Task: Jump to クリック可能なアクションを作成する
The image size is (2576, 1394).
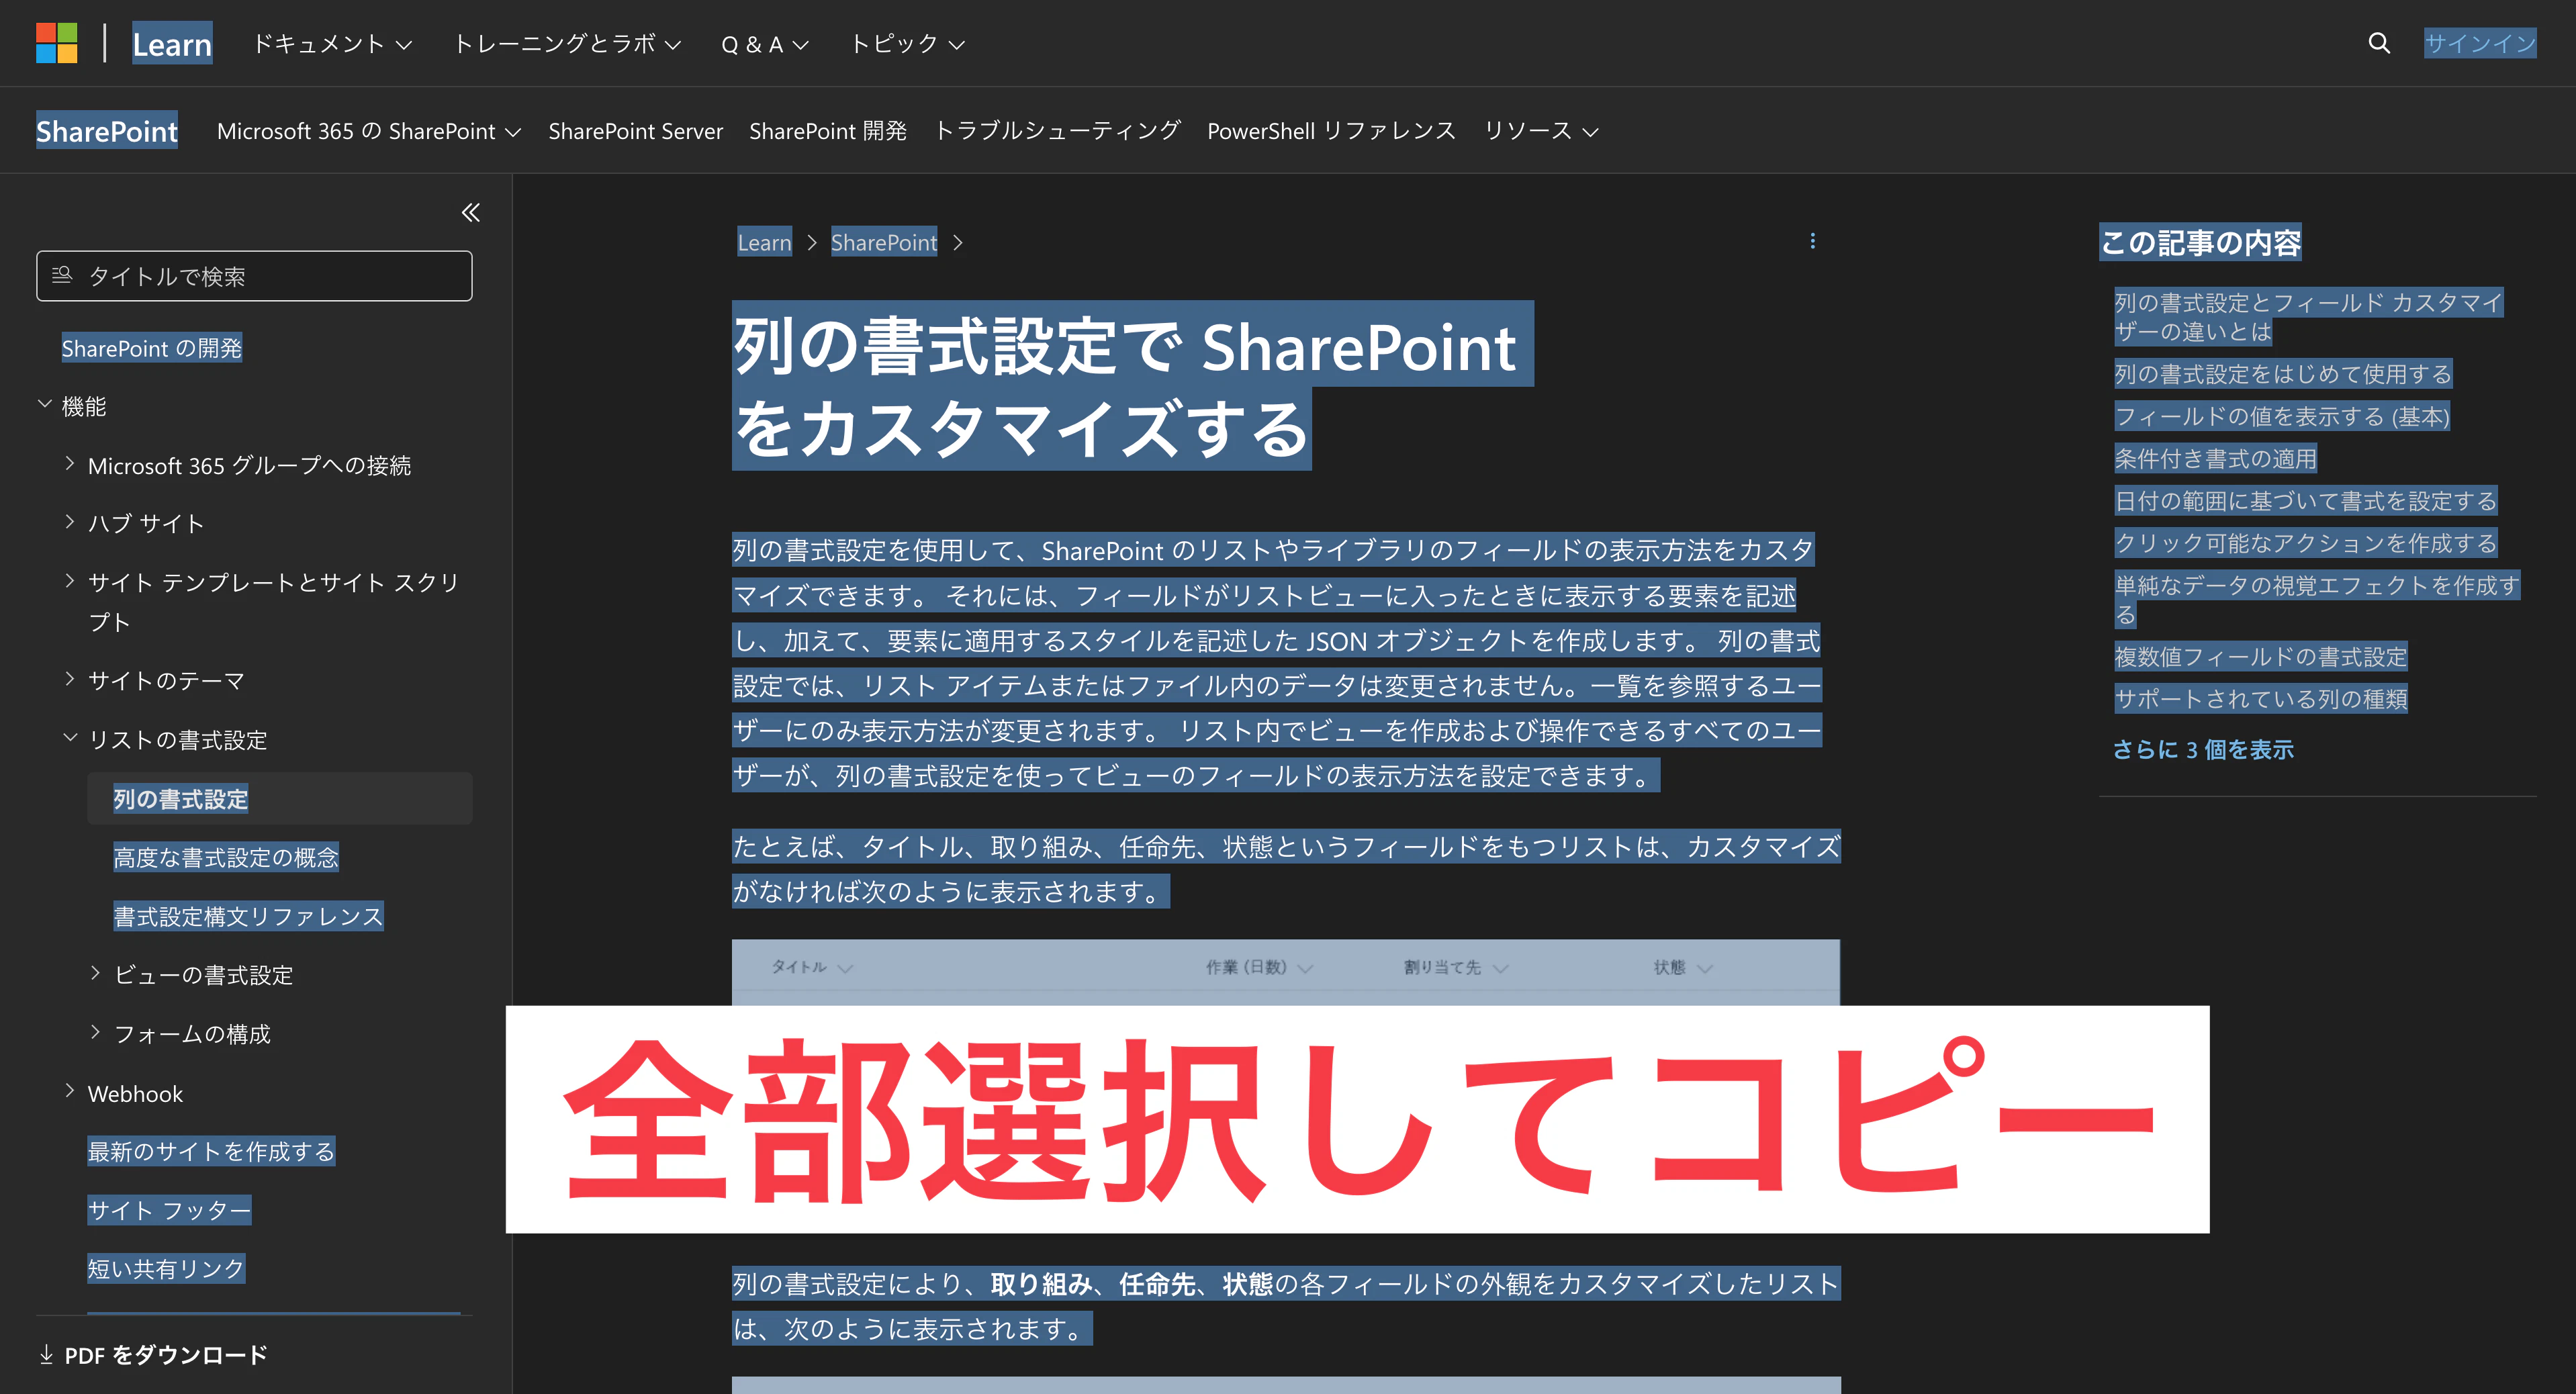Action: pos(2306,542)
